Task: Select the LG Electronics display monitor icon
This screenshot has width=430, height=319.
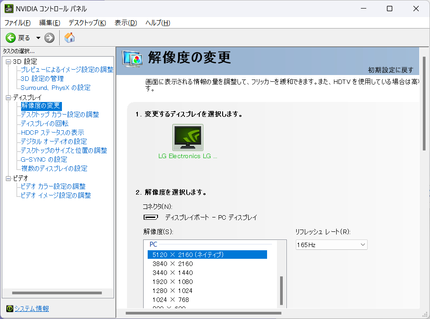Action: [187, 137]
